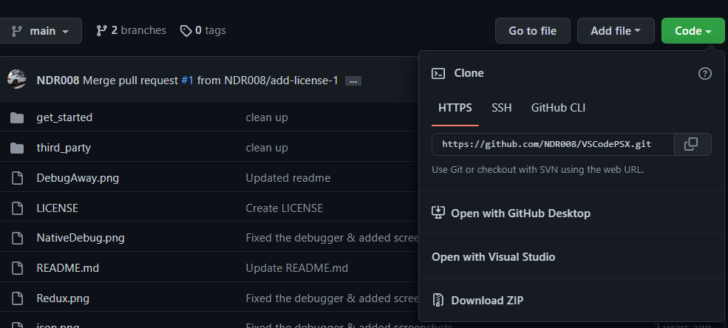This screenshot has width=728, height=328.
Task: Click the git branch icon beside main
Action: point(17,31)
